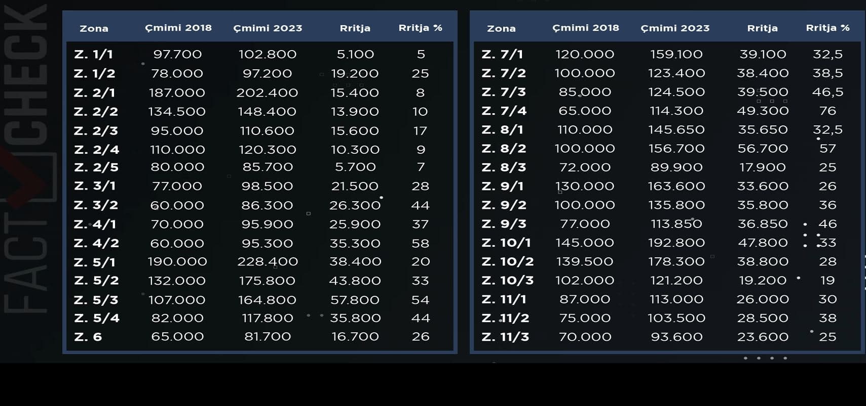Click the 56.700 increase value

[x=763, y=149]
